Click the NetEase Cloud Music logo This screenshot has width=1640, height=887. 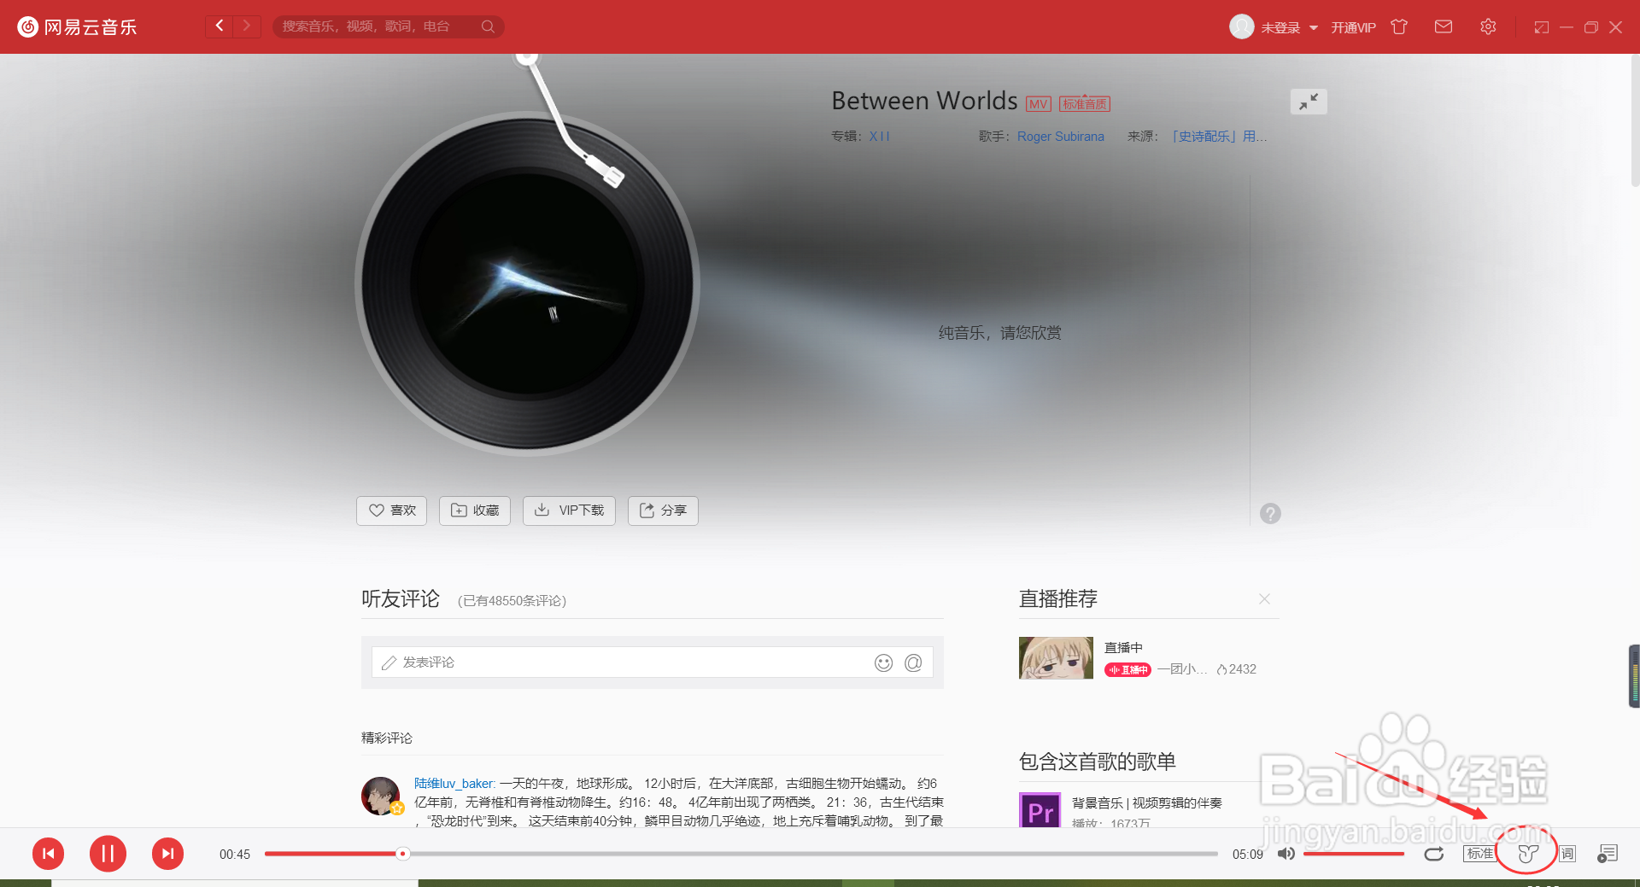77,26
